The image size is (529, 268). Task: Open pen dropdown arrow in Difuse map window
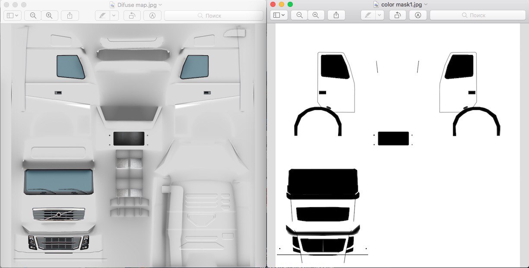pyautogui.click(x=114, y=16)
